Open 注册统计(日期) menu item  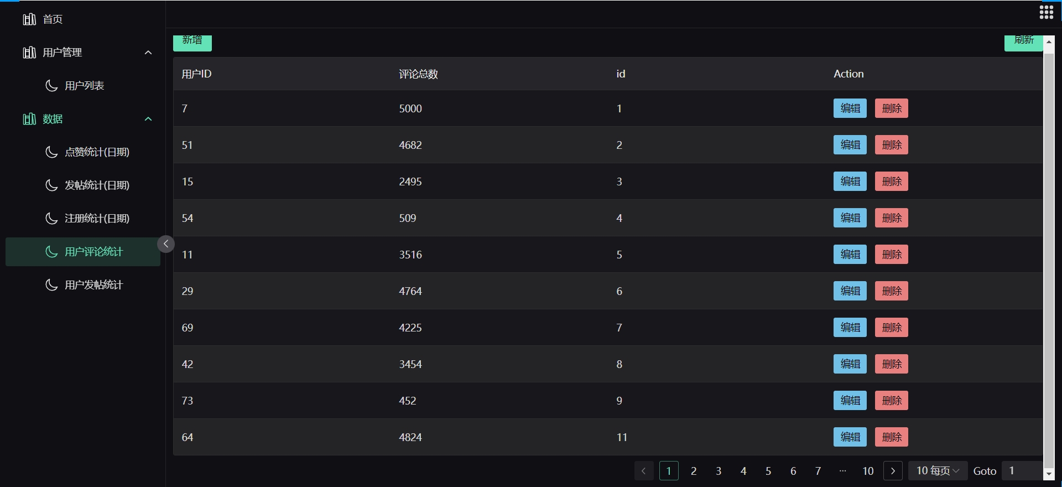[x=97, y=219]
